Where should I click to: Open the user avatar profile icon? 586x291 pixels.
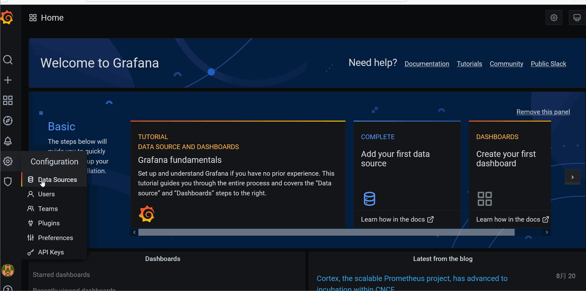[x=8, y=270]
